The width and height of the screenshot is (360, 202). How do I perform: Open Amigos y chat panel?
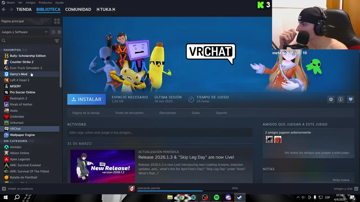(346, 189)
